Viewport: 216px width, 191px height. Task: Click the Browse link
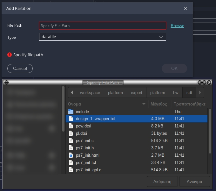tap(177, 26)
